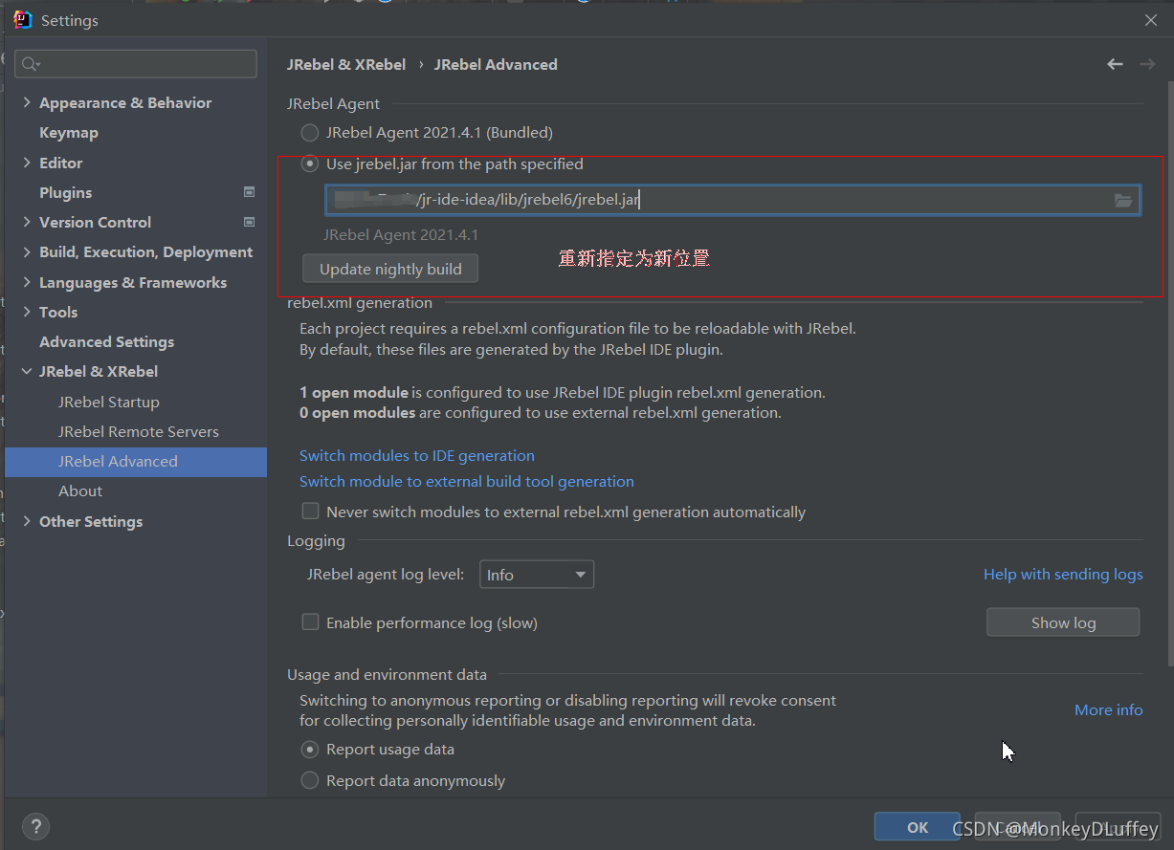Enable performance log (slow) checkbox
Screen dimensions: 1174x850
click(310, 622)
